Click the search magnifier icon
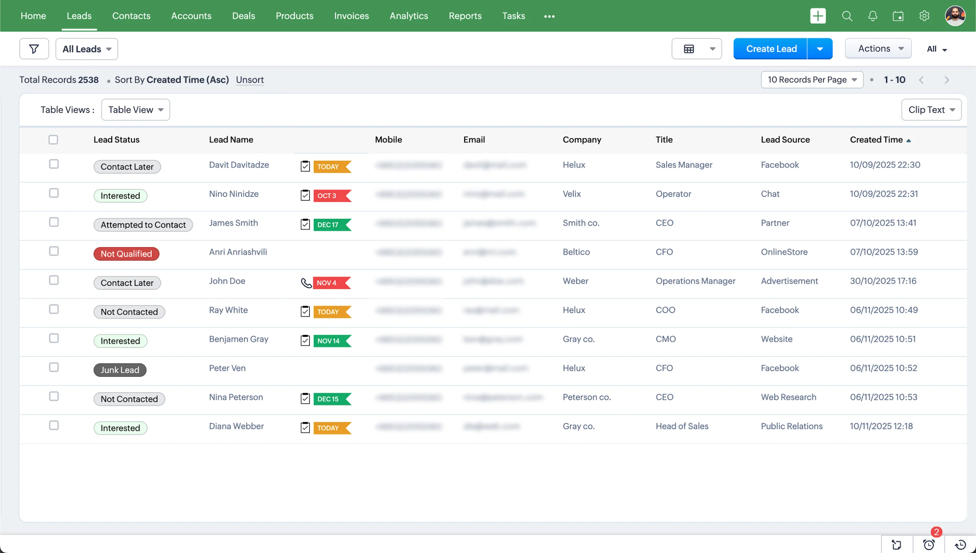976x553 pixels. pos(847,16)
